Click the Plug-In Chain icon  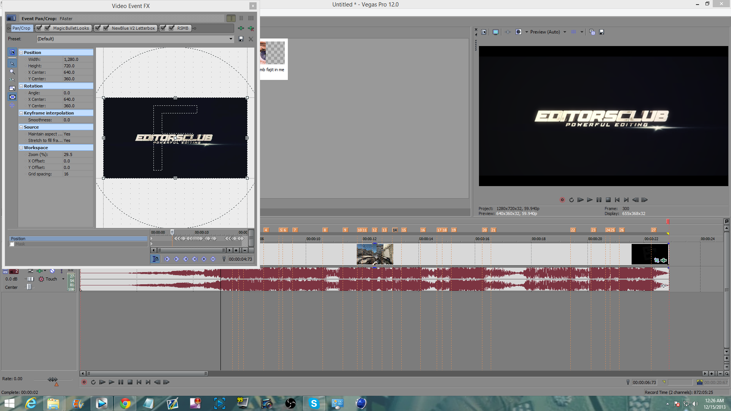241,28
